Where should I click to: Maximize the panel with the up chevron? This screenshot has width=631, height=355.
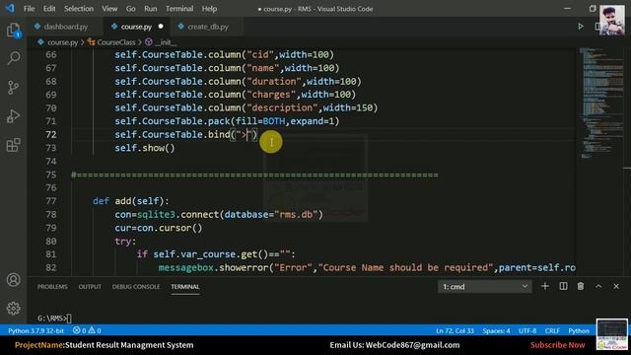coord(598,286)
